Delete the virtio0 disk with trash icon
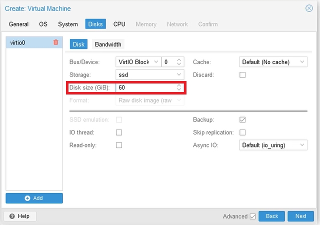This screenshot has width=320, height=225. 56,42
